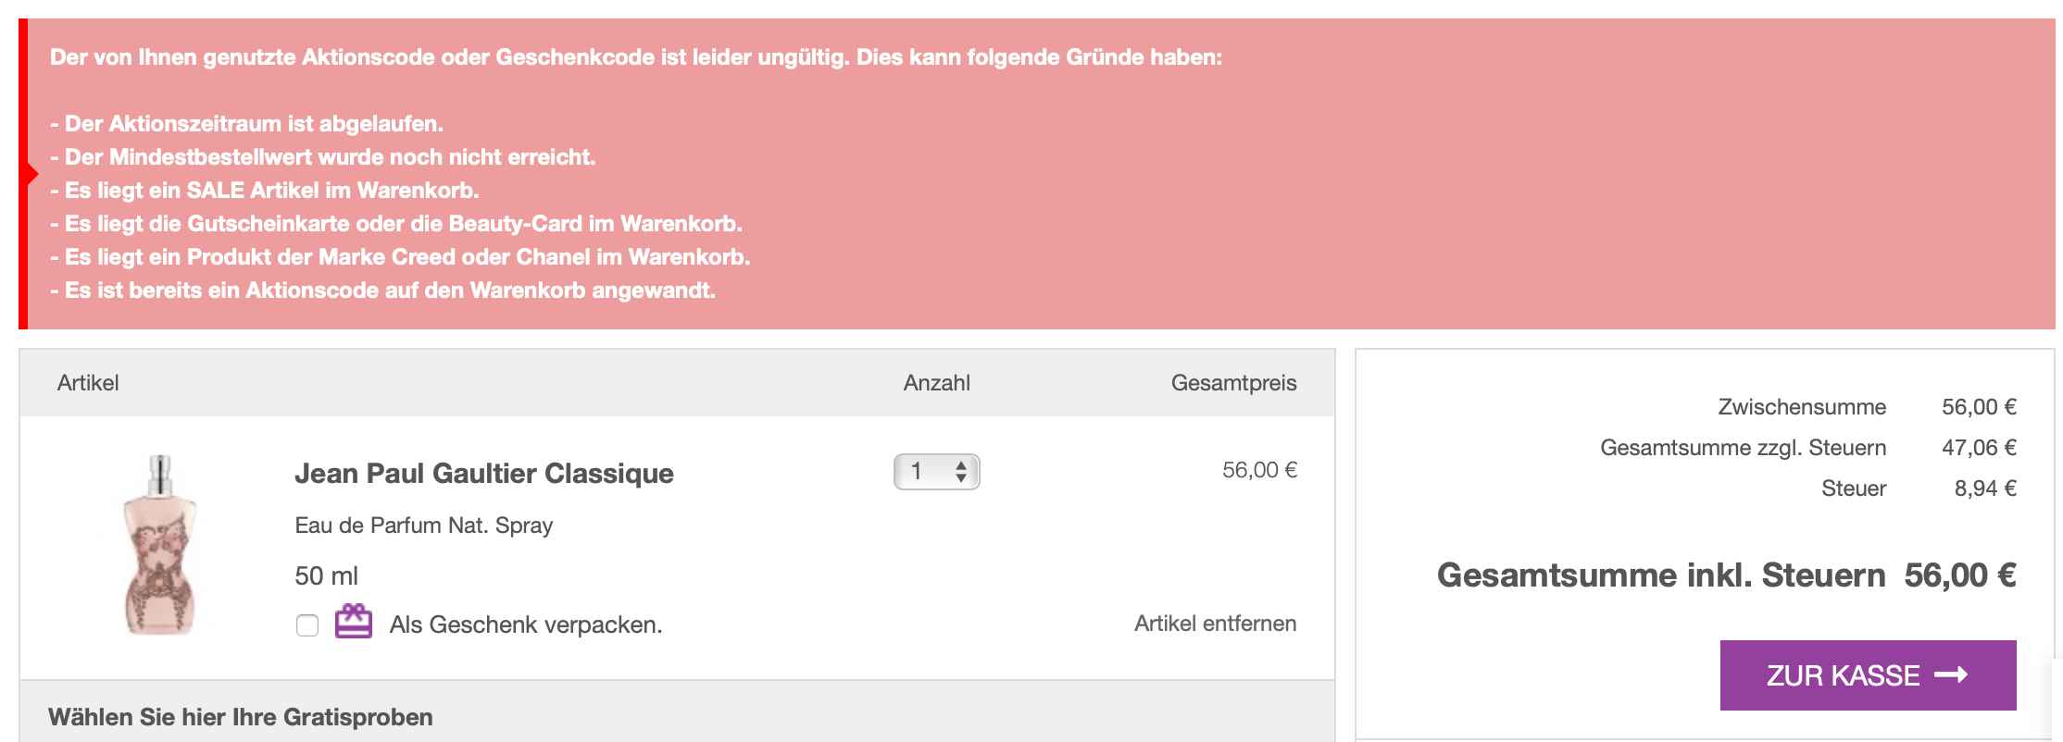Click the Anzahl column header

[x=936, y=383]
